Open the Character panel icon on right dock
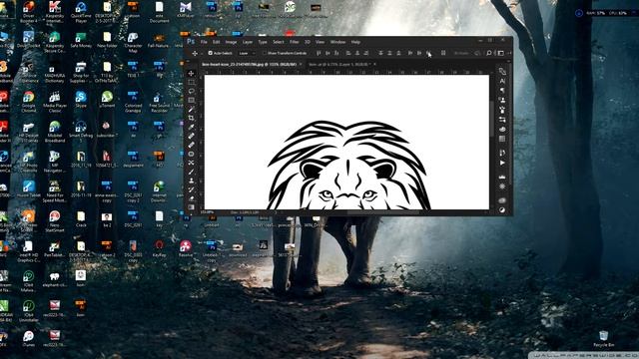Image resolution: width=639 pixels, height=359 pixels. [502, 81]
